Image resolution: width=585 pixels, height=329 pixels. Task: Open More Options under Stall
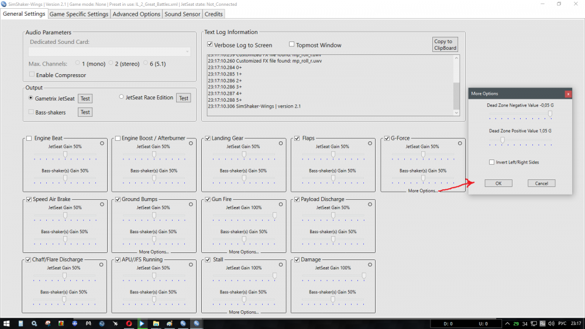243,312
